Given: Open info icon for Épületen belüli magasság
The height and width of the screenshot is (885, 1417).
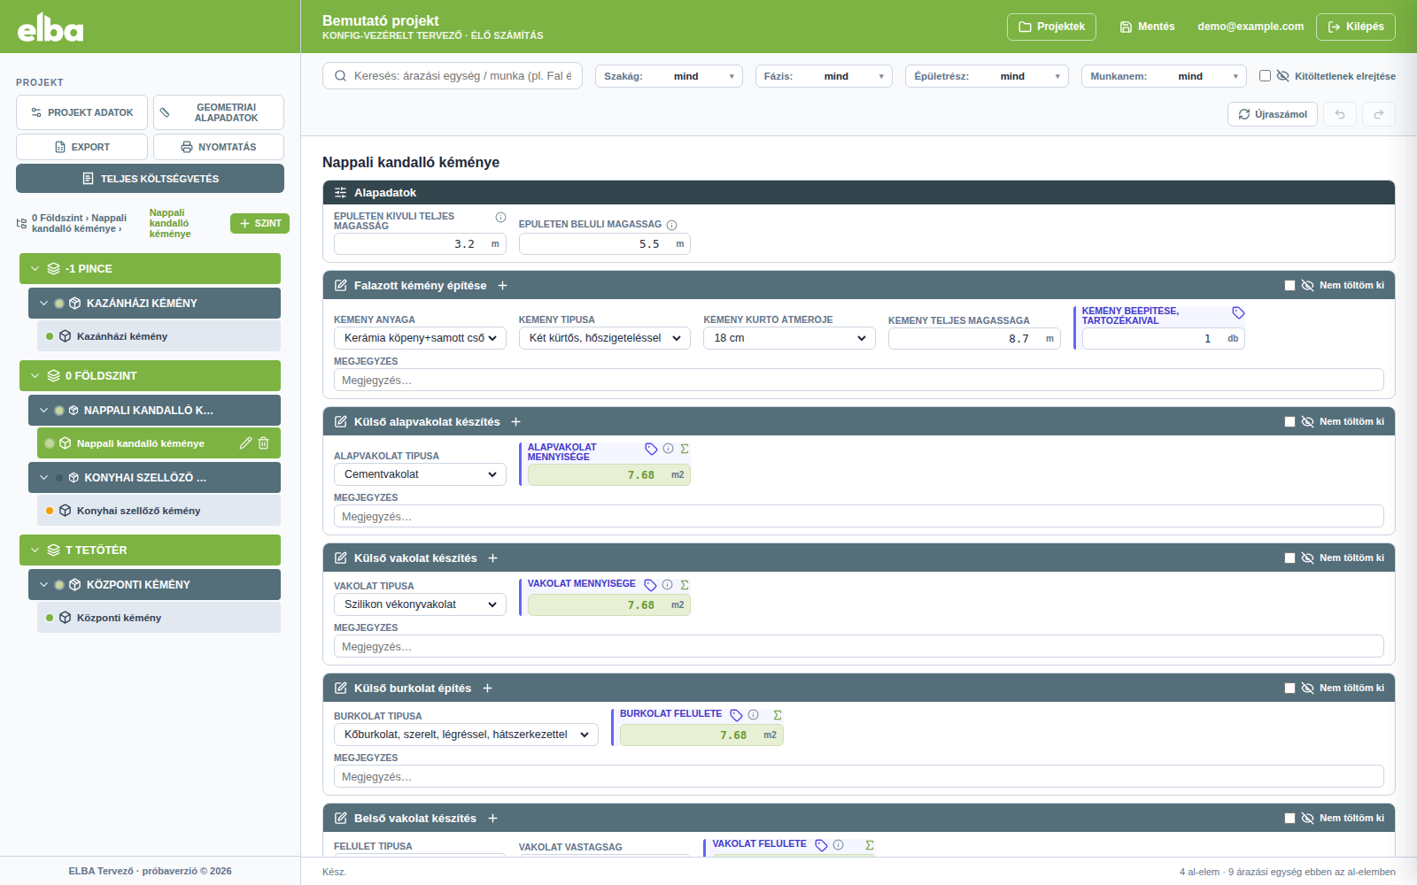Looking at the screenshot, I should coord(671,225).
